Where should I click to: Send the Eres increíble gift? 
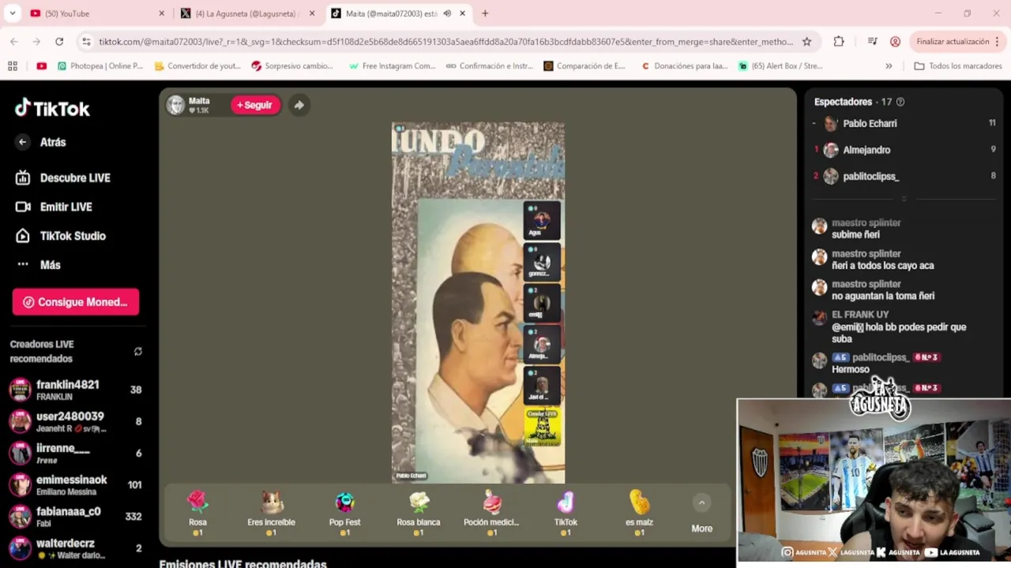click(271, 513)
